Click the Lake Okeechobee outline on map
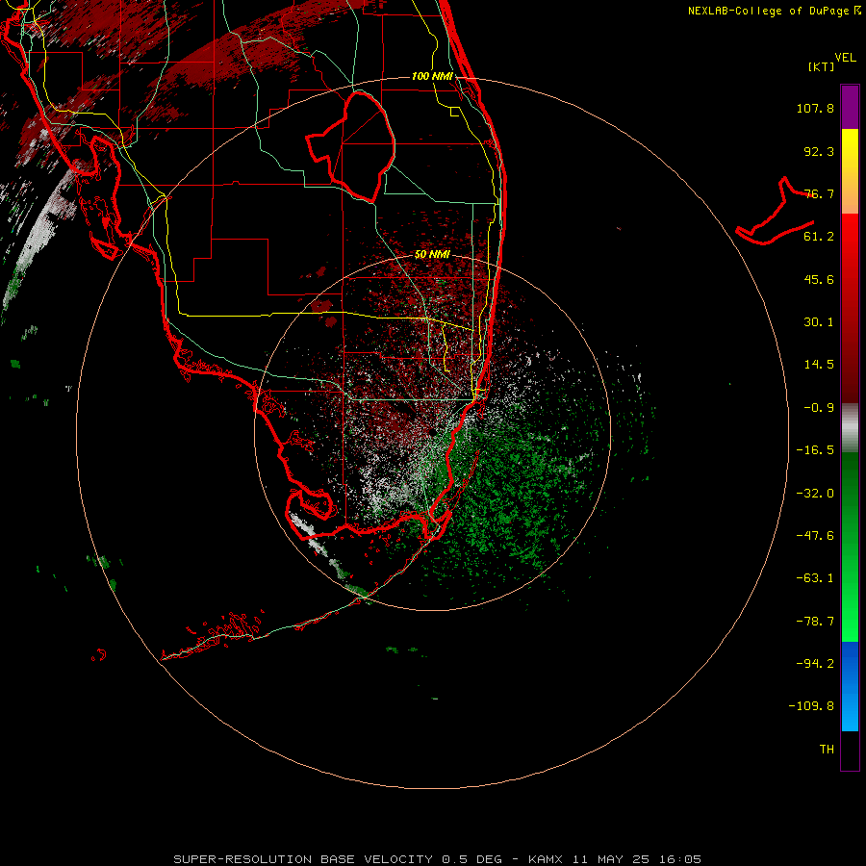The width and height of the screenshot is (866, 866). click(x=350, y=146)
